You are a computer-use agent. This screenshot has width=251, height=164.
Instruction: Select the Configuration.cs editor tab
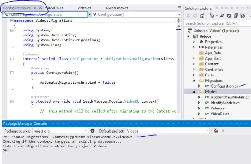[17, 8]
